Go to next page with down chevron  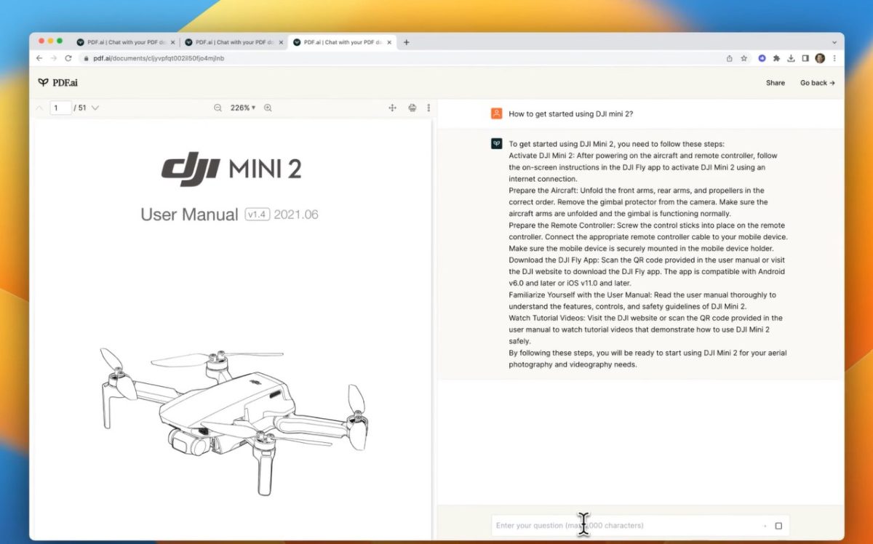tap(95, 108)
